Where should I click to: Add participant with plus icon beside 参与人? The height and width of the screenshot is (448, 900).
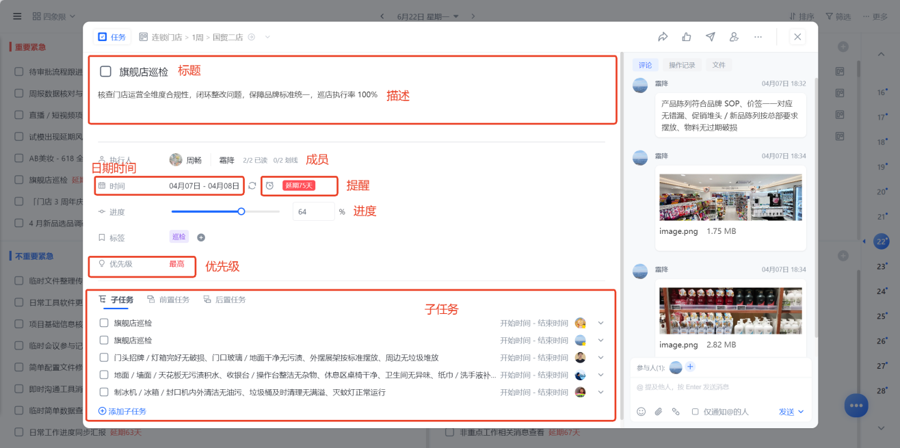point(690,367)
